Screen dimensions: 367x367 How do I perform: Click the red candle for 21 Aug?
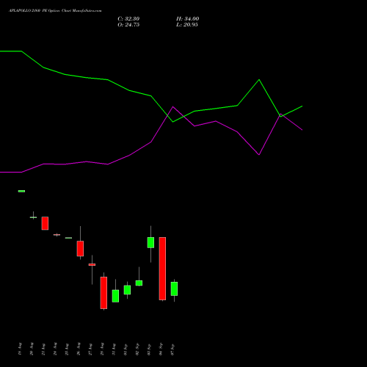pos(45,223)
